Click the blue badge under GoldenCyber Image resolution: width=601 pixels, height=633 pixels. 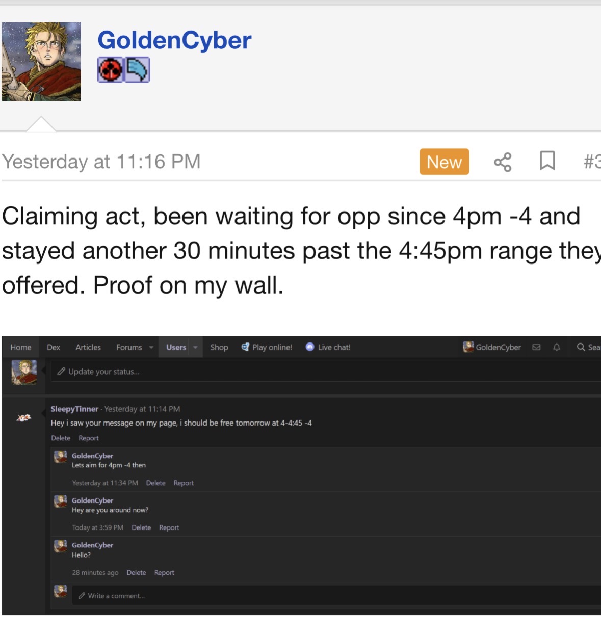point(137,70)
